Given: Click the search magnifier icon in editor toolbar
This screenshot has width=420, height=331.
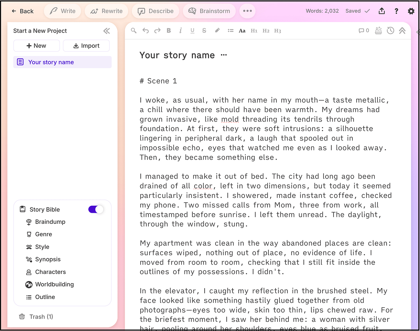Looking at the screenshot, I should tap(134, 31).
